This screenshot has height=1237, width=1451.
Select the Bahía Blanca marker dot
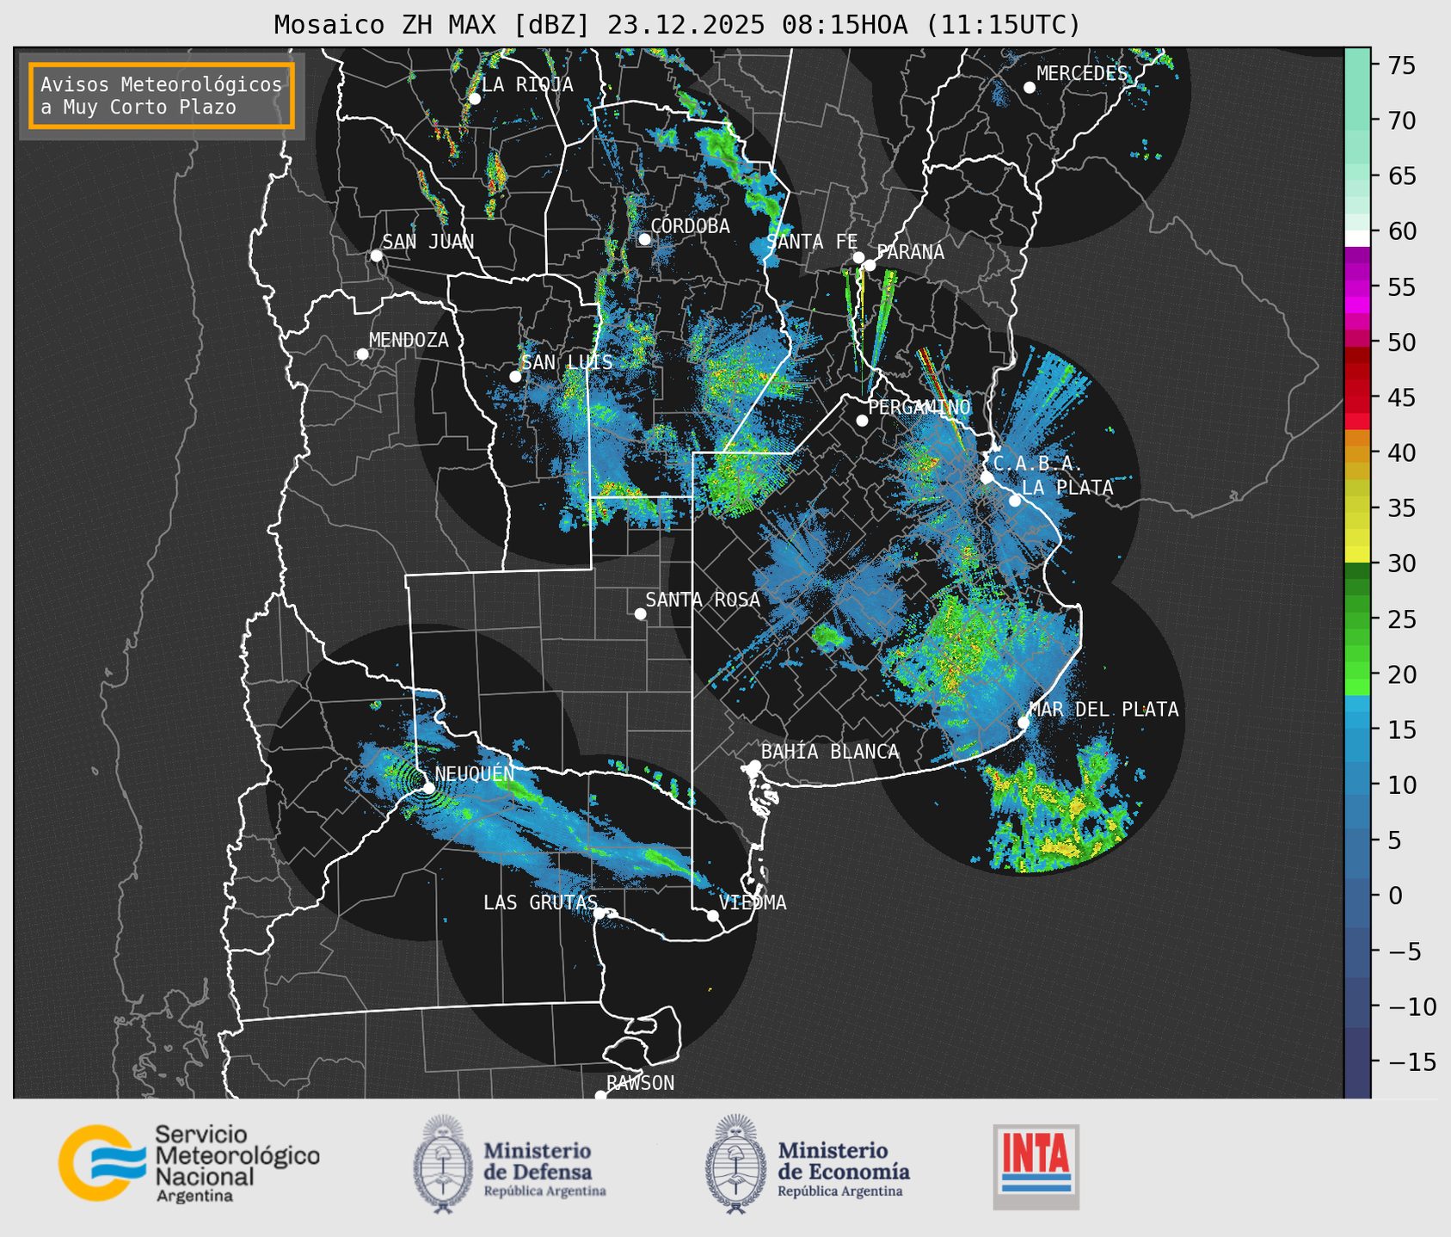754,766
